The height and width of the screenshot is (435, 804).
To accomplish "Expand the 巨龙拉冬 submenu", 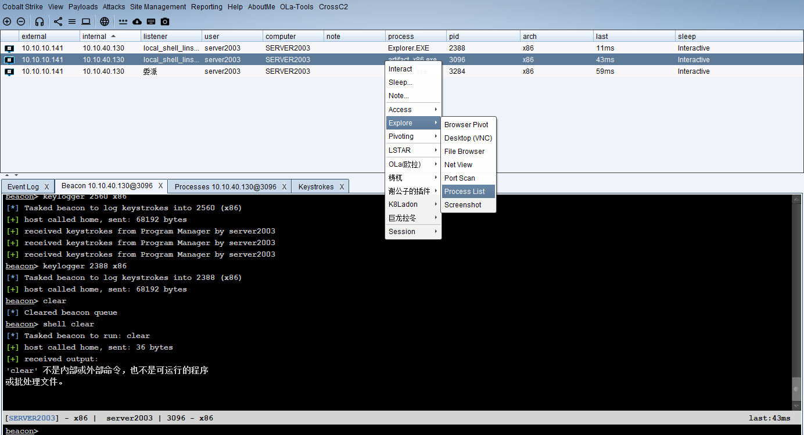I will coord(413,218).
